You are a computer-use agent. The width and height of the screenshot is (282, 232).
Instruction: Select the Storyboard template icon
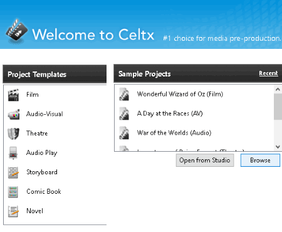(x=13, y=172)
